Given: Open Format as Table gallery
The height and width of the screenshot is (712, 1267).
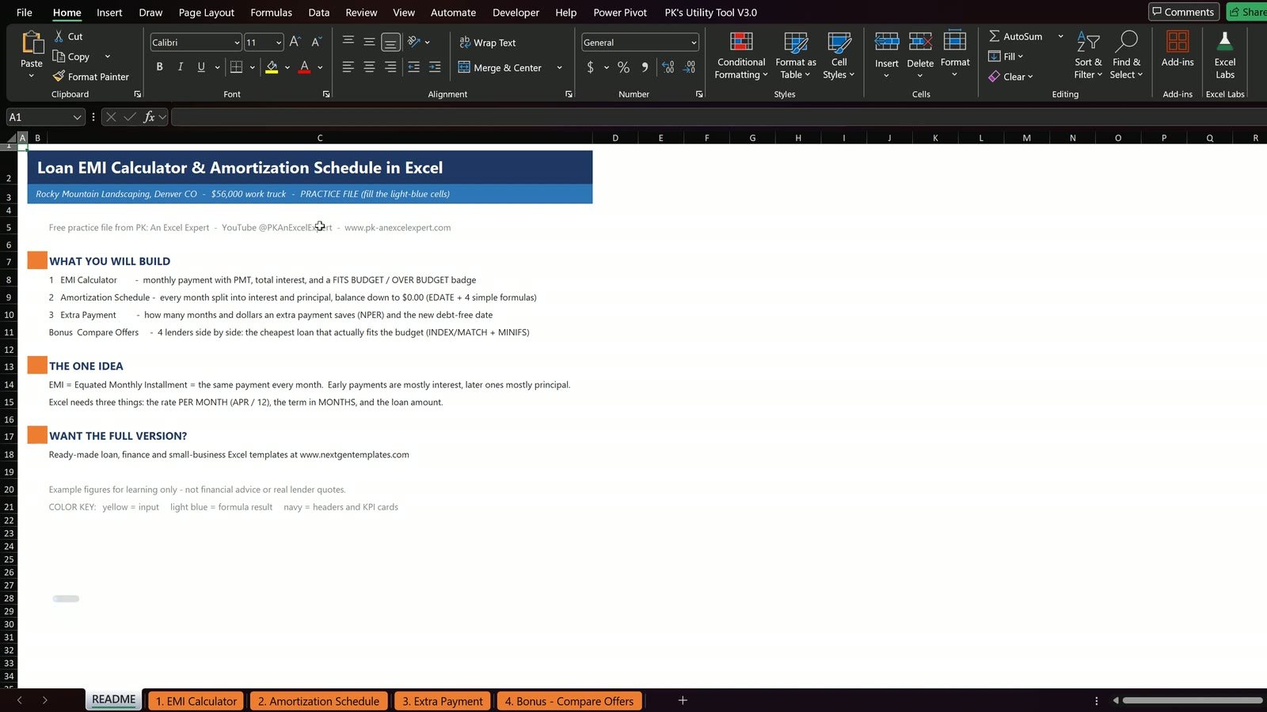Looking at the screenshot, I should [x=796, y=55].
